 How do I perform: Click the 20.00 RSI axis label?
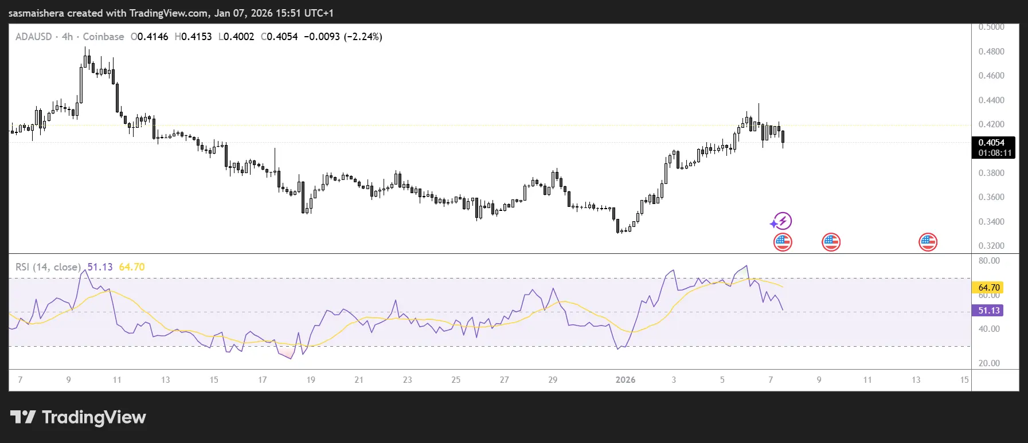[x=989, y=363]
